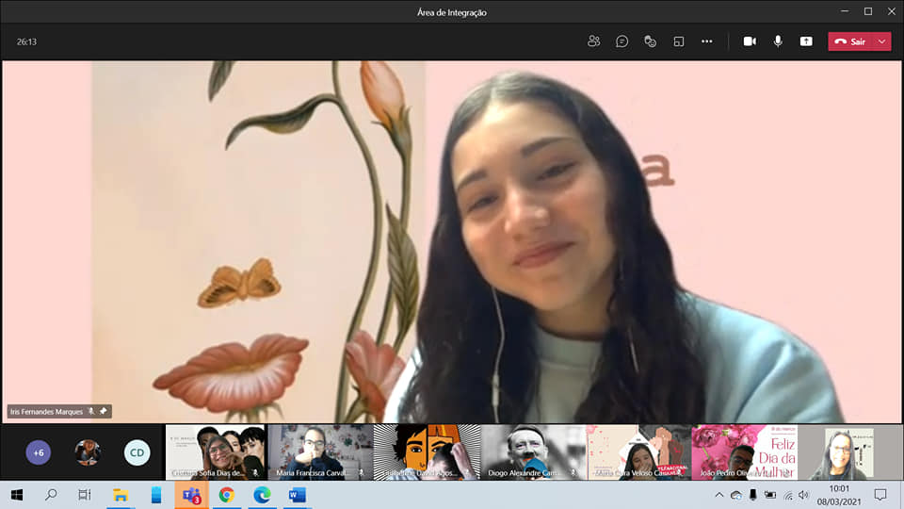Open the breakout rooms icon

coord(678,41)
